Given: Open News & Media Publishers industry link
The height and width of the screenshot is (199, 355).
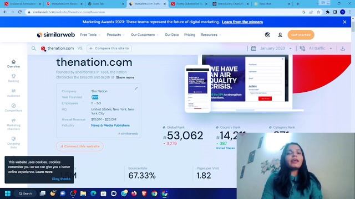Looking at the screenshot, I should pyautogui.click(x=110, y=125).
